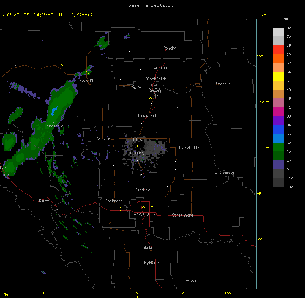The image size is (305, 298).
Task: Click the Cochrane city label
Action: (114, 201)
